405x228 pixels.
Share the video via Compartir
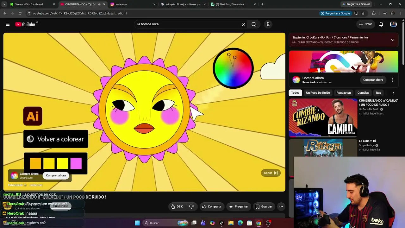tap(212, 206)
